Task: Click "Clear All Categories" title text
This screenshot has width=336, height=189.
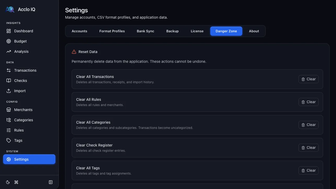Action: pyautogui.click(x=93, y=122)
